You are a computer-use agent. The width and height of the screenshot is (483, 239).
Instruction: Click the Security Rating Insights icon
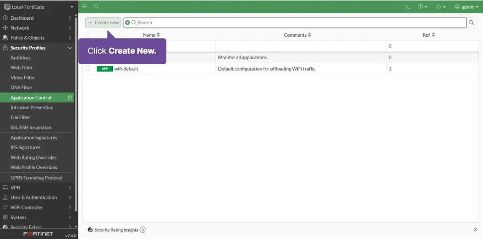pos(90,230)
